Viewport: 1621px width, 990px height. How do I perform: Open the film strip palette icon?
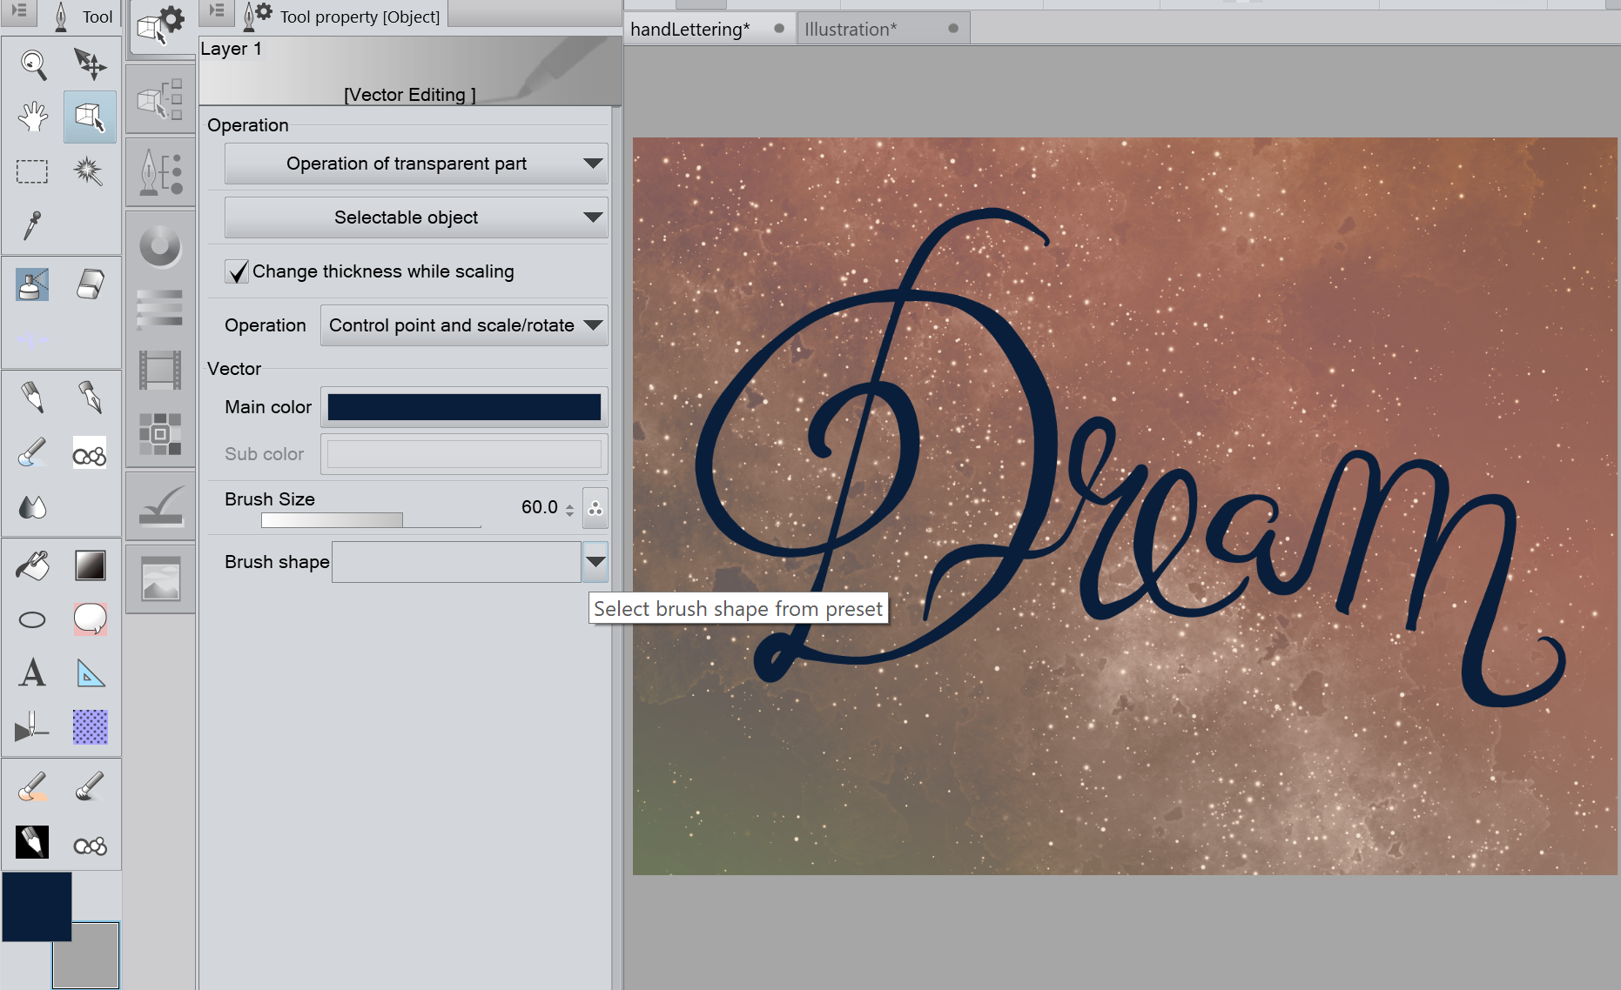point(160,370)
